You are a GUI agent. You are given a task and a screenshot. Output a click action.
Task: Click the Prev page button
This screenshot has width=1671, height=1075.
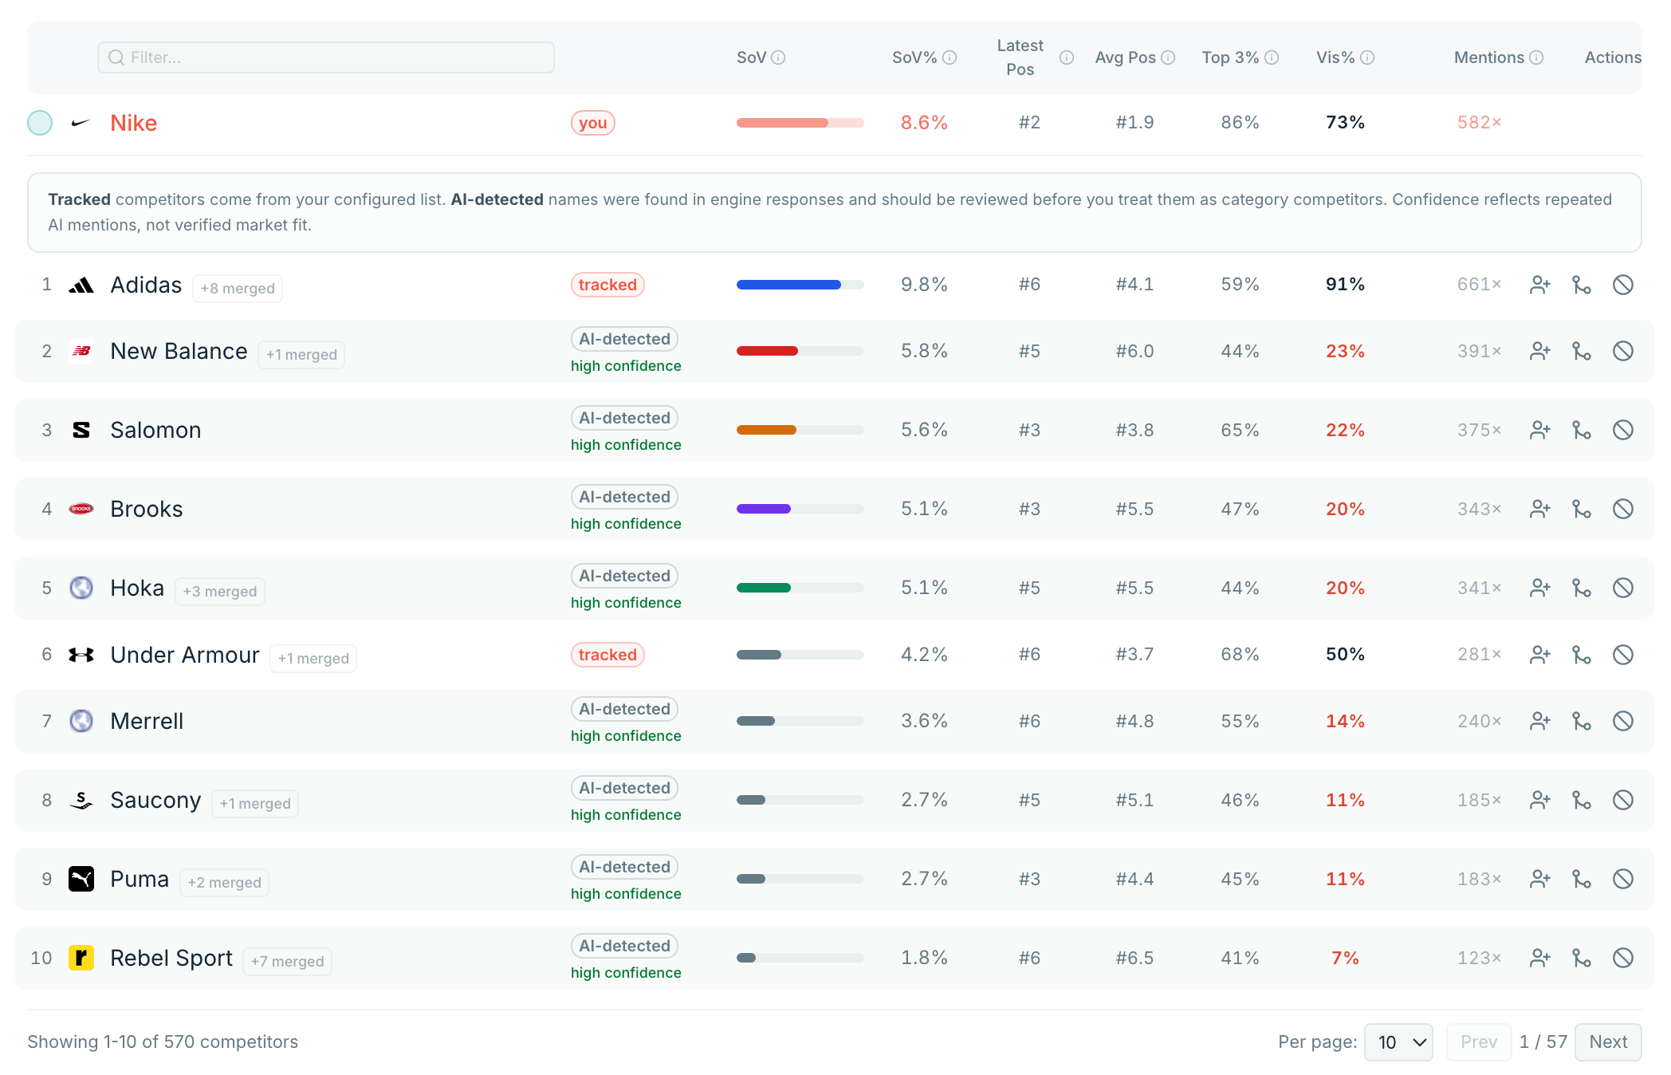1478,1042
